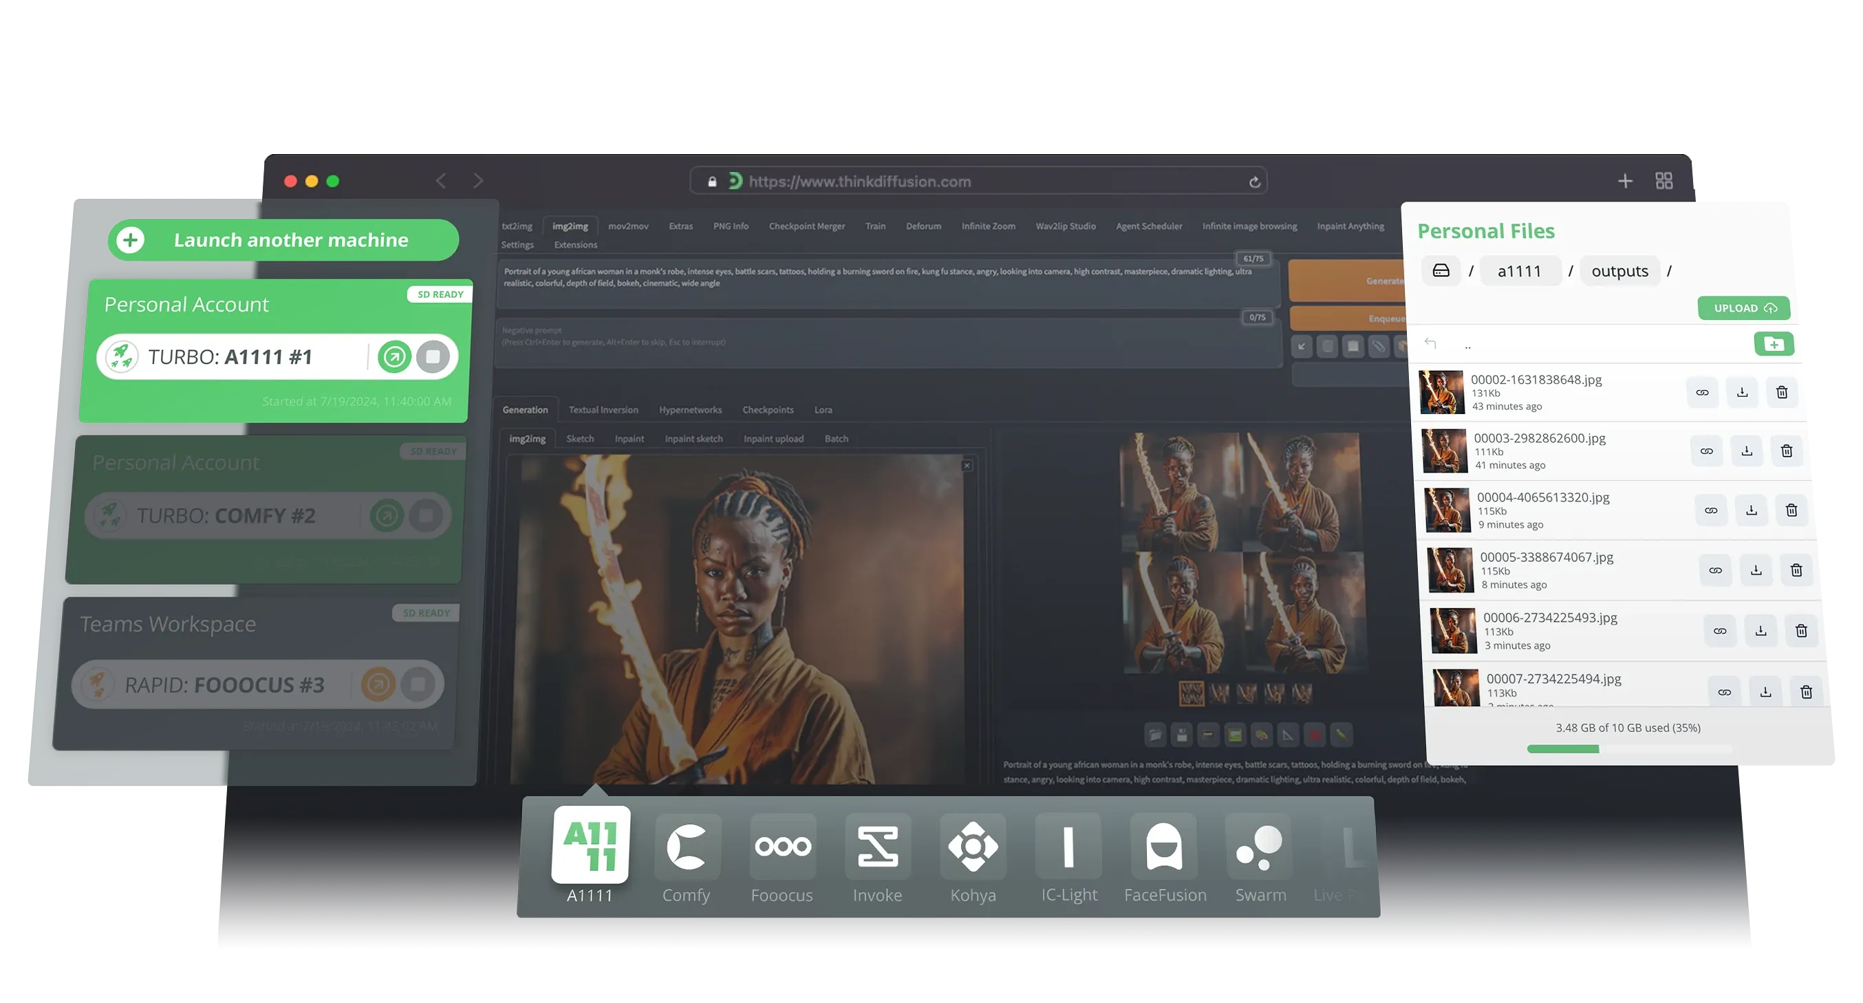1863x1003 pixels.
Task: Download 00002-1631838648.jpg file
Action: click(1741, 392)
